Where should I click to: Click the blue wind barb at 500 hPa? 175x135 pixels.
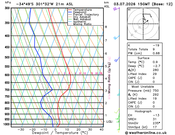pos(117,59)
